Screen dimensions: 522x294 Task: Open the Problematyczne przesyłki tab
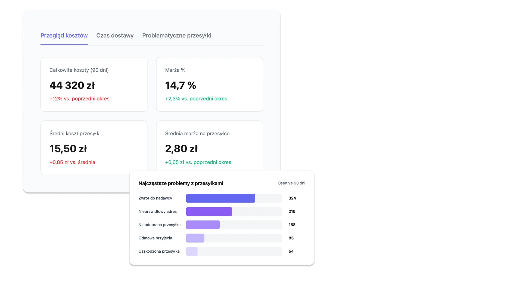177,36
